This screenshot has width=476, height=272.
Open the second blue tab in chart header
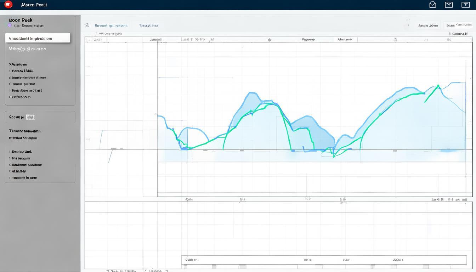[149, 25]
